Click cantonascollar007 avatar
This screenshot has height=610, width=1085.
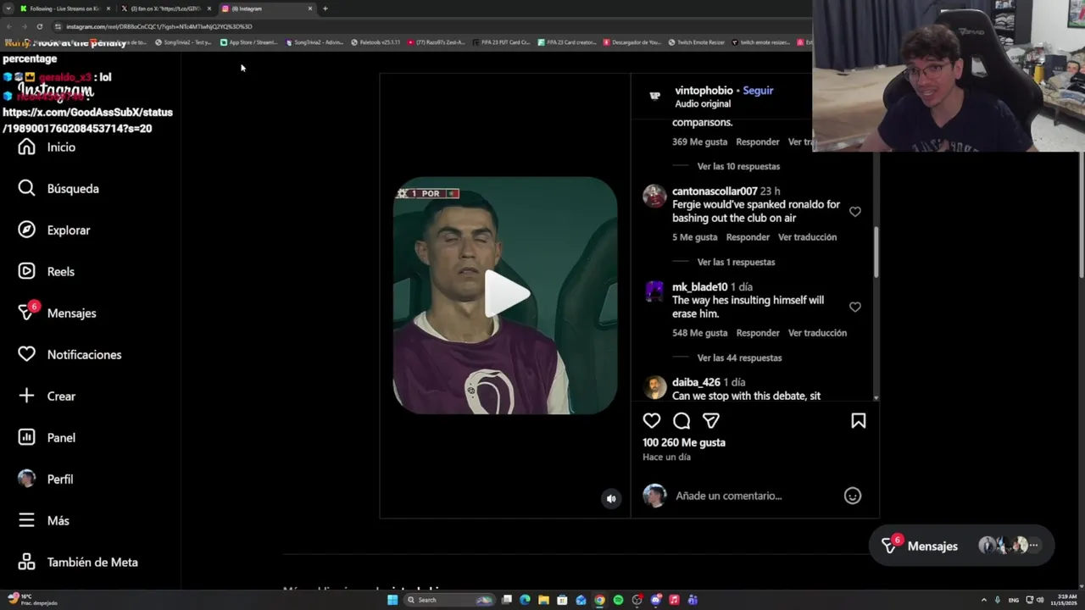[654, 197]
